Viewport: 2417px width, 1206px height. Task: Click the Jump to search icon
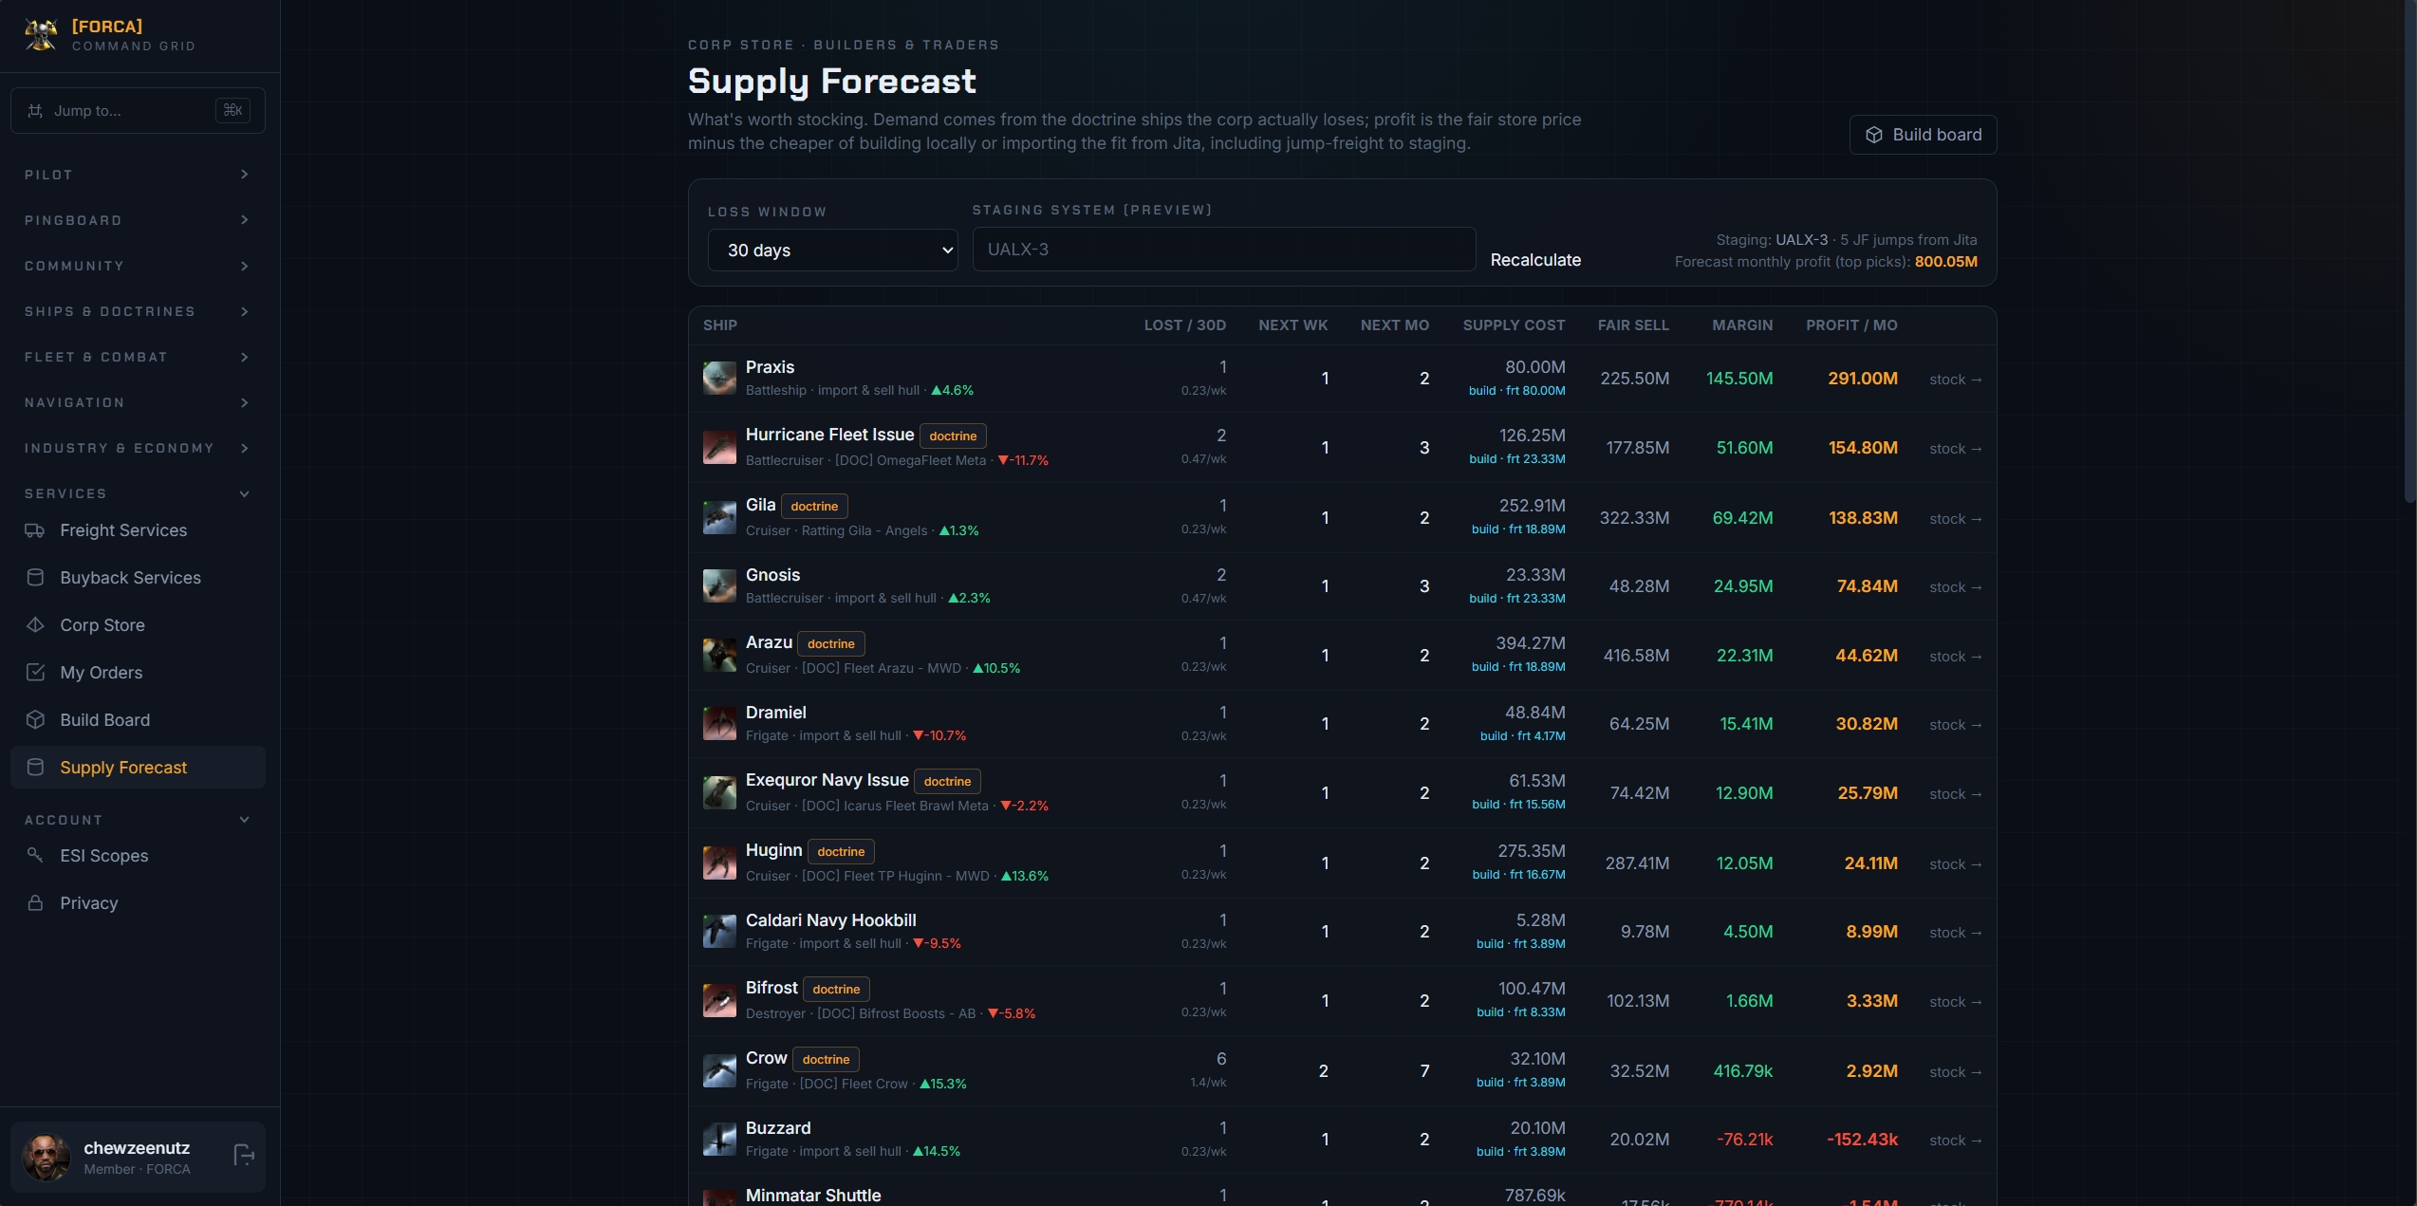[35, 111]
